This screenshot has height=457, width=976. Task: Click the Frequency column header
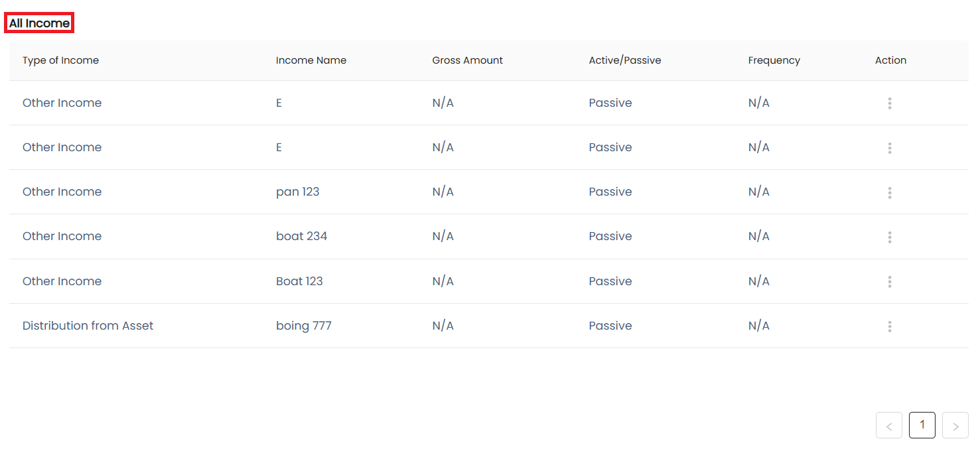pyautogui.click(x=774, y=60)
